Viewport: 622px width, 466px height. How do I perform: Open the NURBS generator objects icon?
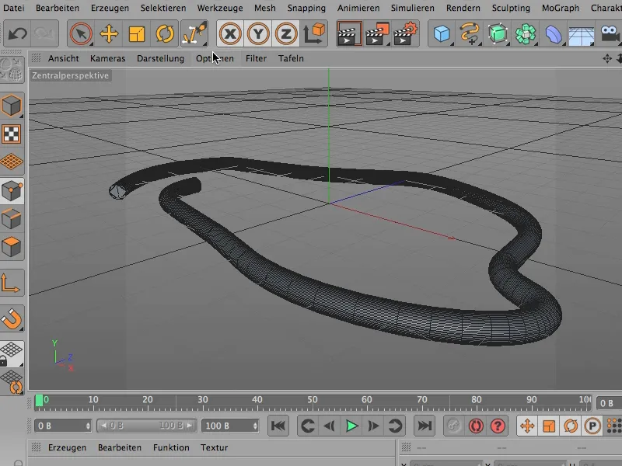(x=498, y=33)
